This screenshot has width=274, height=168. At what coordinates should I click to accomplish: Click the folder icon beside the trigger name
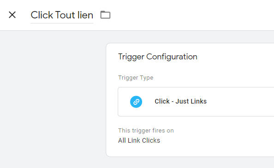click(105, 15)
